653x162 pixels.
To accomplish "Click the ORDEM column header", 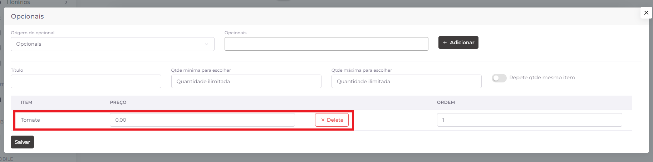I will tap(446, 102).
